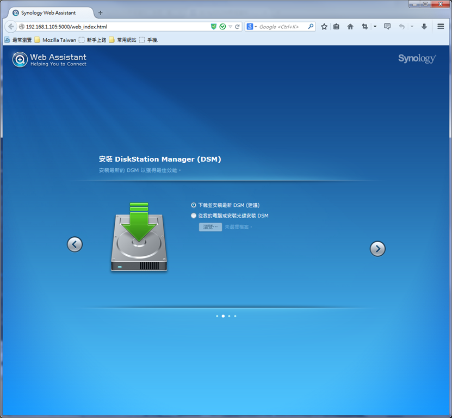Reload the page with the refresh icon

pyautogui.click(x=237, y=27)
